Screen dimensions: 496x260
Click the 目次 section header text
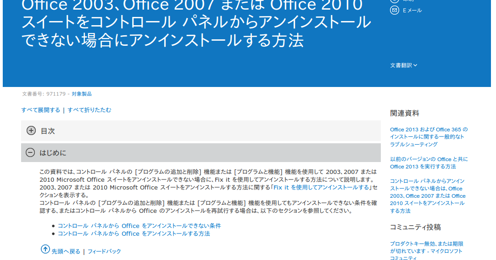point(48,131)
